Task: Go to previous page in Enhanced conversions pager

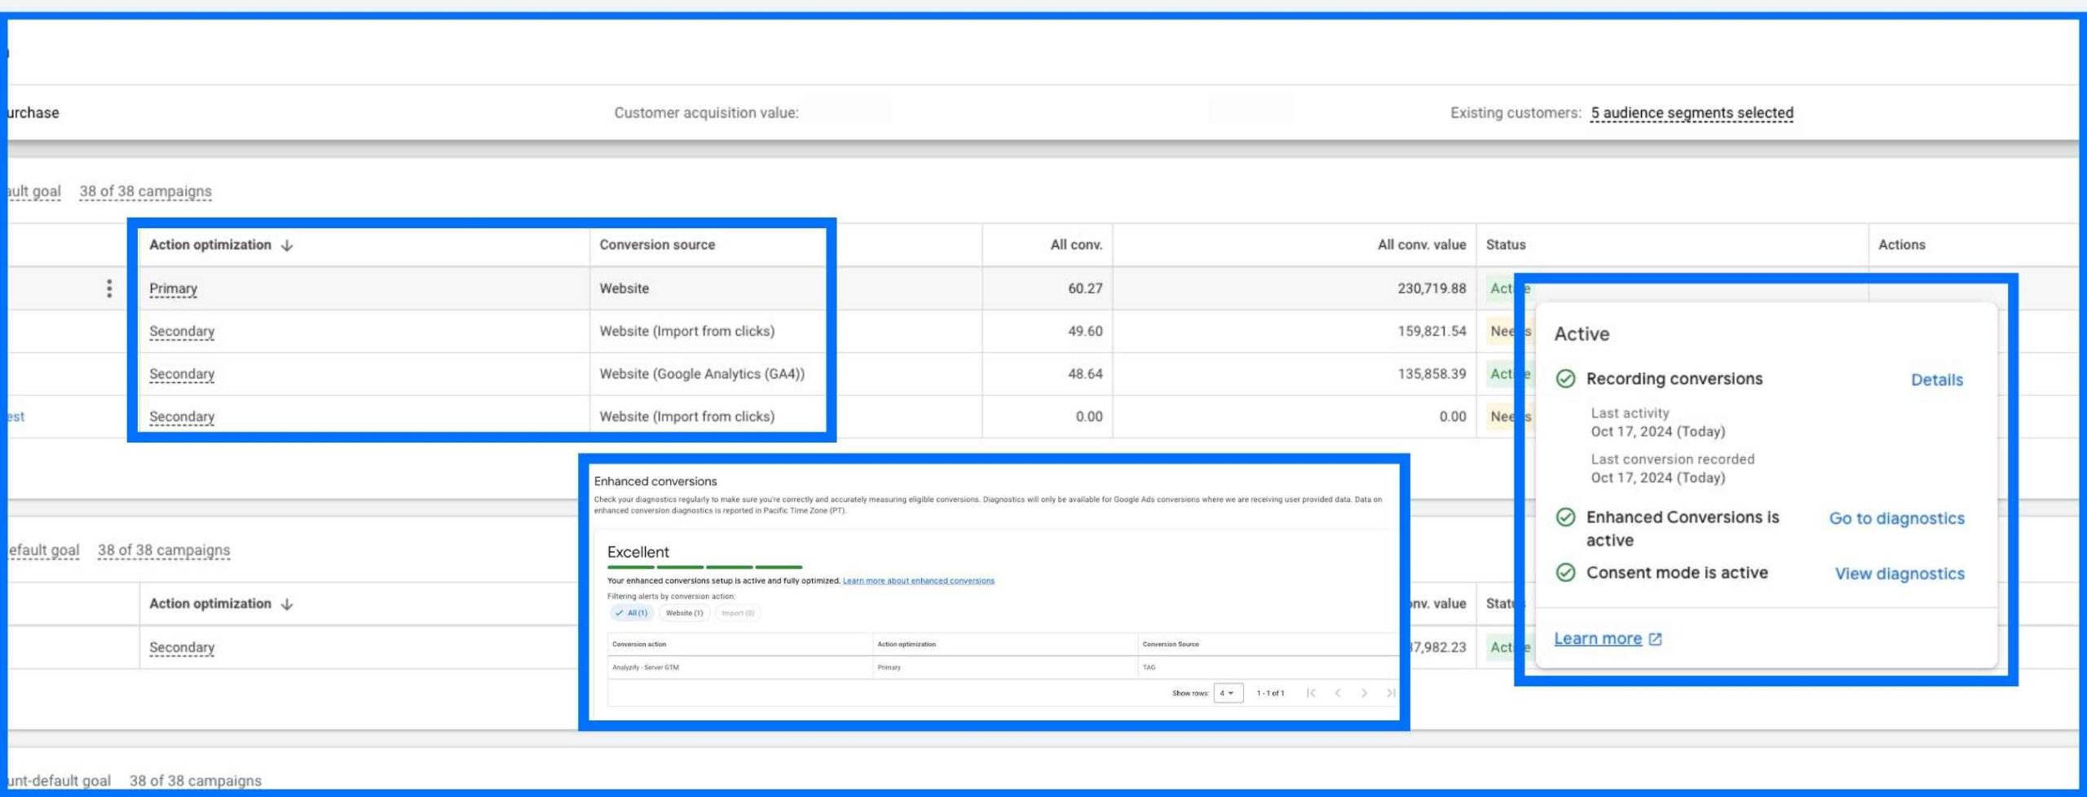Action: [x=1338, y=693]
